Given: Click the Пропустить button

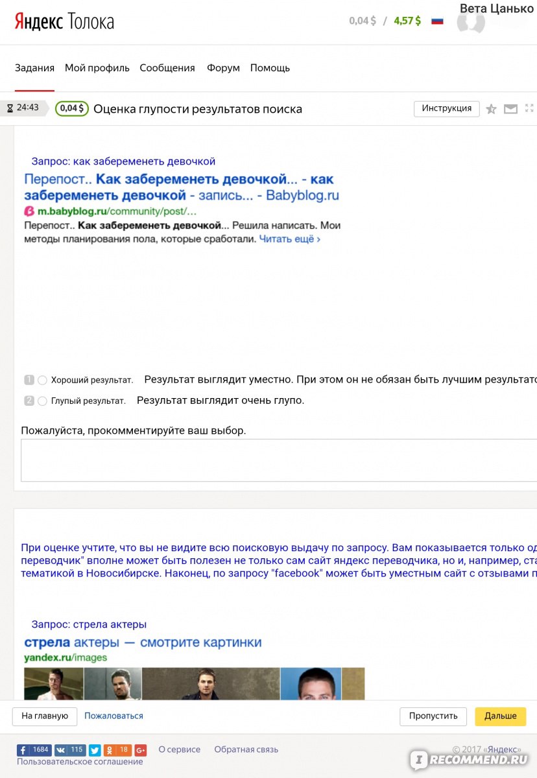Looking at the screenshot, I should click(x=433, y=716).
